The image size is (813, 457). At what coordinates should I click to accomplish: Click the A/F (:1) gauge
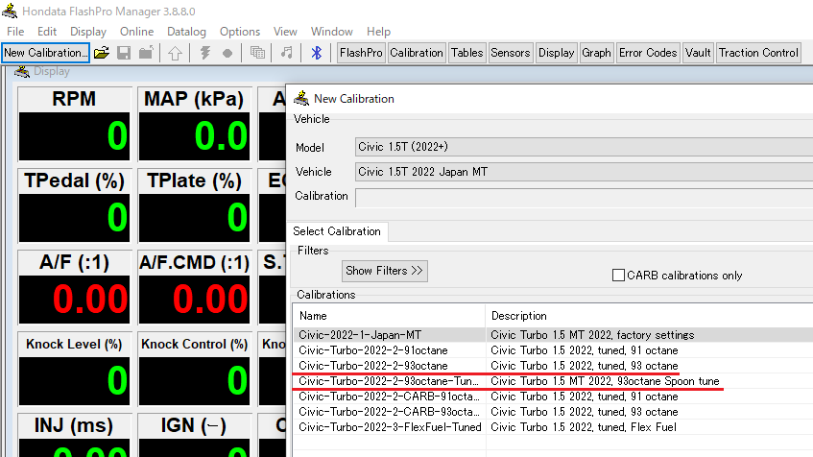coord(74,287)
